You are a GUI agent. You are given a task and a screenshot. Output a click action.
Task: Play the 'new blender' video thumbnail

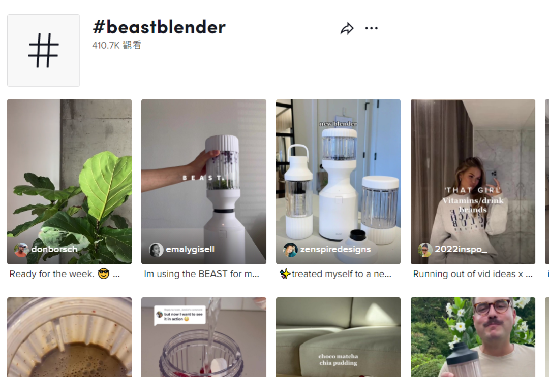(338, 181)
